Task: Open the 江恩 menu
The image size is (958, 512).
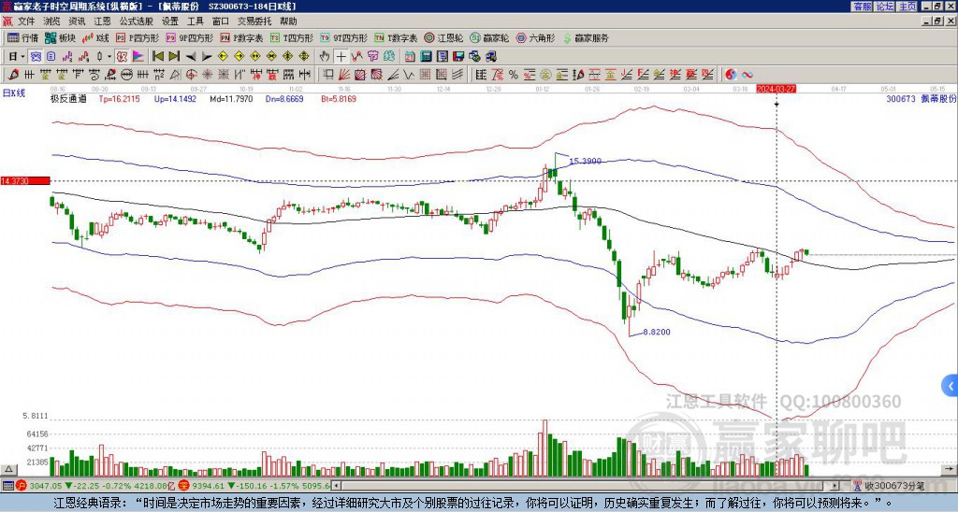Action: [x=102, y=21]
